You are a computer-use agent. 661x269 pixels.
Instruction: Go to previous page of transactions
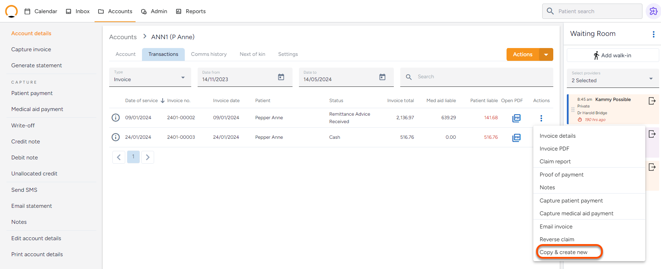119,157
